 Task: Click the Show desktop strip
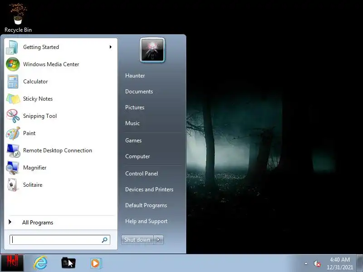[x=359, y=263]
